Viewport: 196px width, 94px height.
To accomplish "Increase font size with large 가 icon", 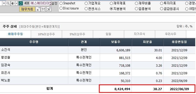I will click(49, 9).
